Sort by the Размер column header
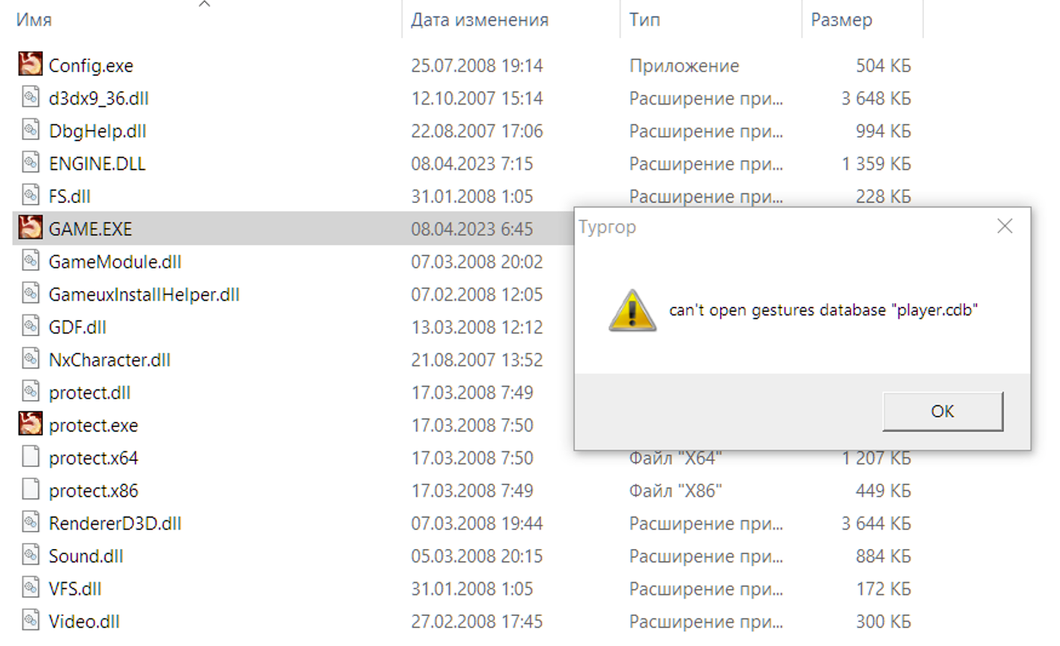 [x=842, y=20]
